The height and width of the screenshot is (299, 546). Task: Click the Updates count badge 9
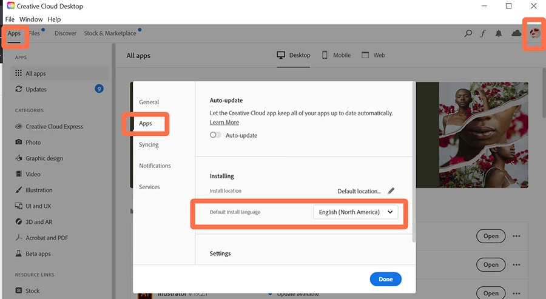pos(99,89)
